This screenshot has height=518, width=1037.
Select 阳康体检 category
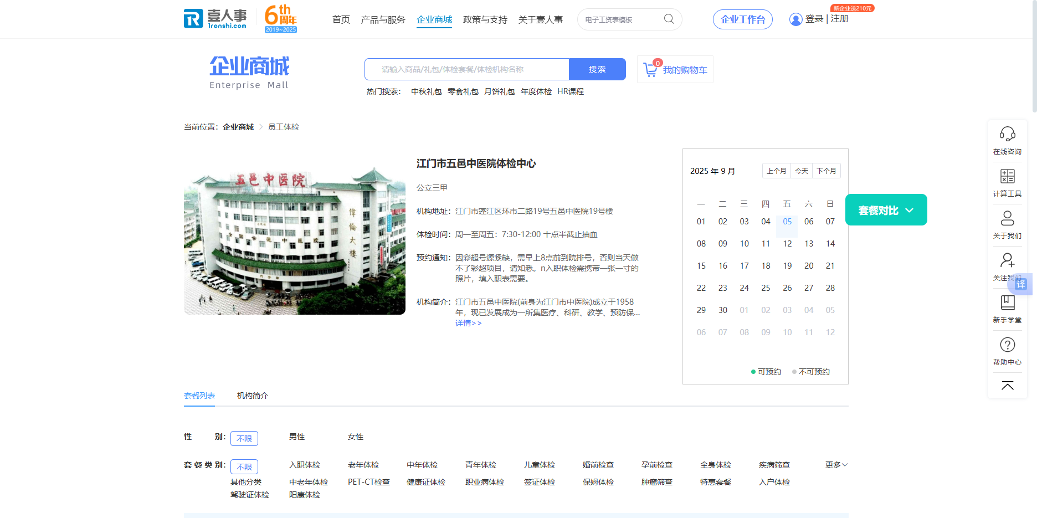pyautogui.click(x=305, y=495)
